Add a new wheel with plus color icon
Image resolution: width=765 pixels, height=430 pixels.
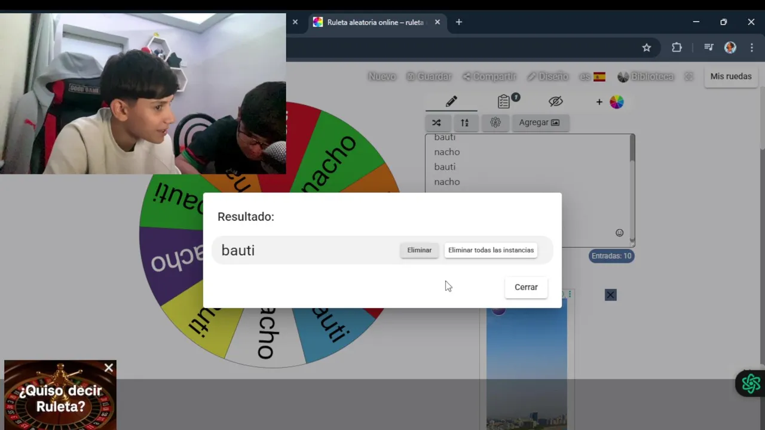coord(609,102)
